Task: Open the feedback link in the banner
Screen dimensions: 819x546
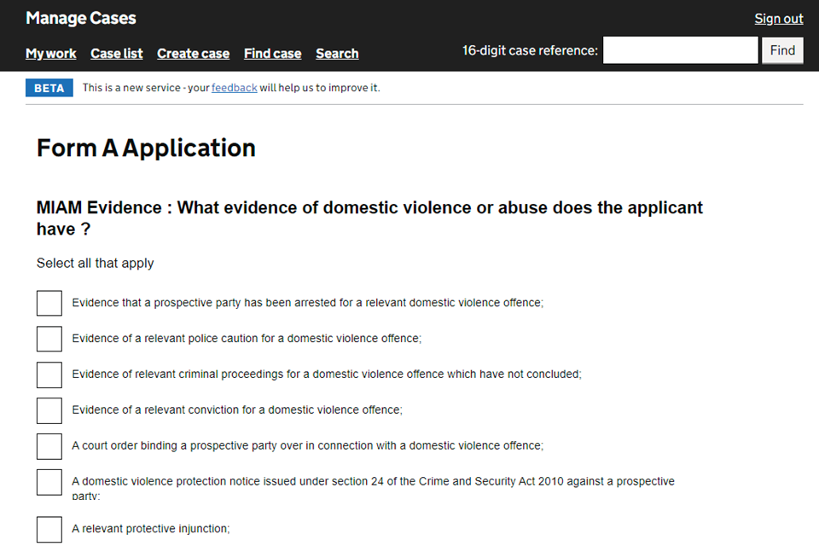Action: coord(234,88)
